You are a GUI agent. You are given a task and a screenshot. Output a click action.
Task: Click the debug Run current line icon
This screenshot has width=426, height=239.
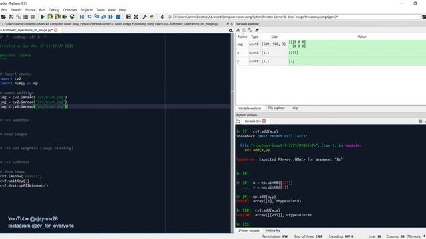(89, 17)
